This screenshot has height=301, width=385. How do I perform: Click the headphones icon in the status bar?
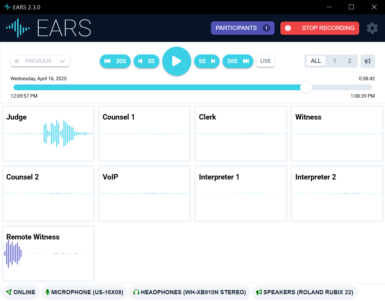(136, 292)
